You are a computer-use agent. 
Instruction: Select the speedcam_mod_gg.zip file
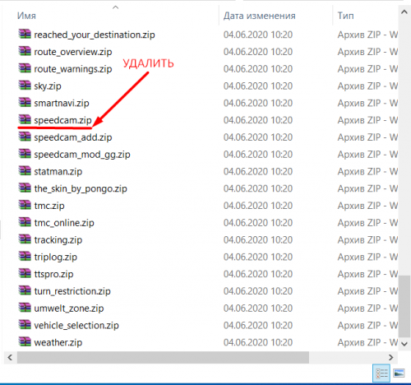[82, 155]
